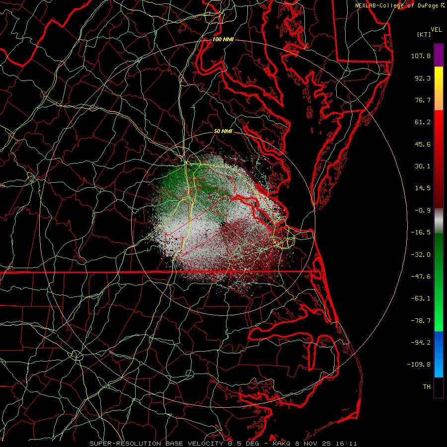Click the -0.9 velocity scale value
Viewport: 447px width, 447px height.
coord(423,211)
